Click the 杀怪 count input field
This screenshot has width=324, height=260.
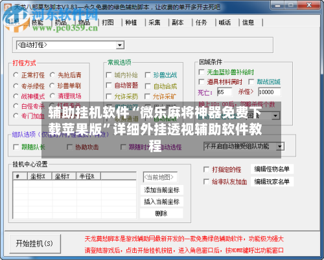pyautogui.click(x=270, y=92)
